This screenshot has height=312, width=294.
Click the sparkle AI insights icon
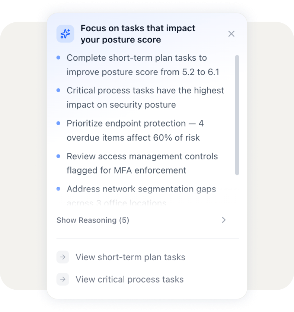point(65,34)
